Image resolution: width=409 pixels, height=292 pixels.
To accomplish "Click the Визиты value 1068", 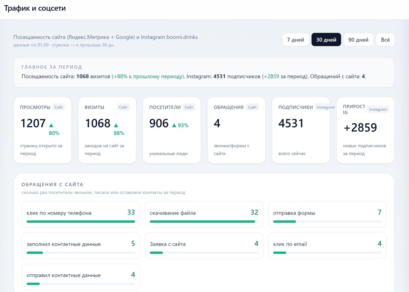I will [98, 123].
